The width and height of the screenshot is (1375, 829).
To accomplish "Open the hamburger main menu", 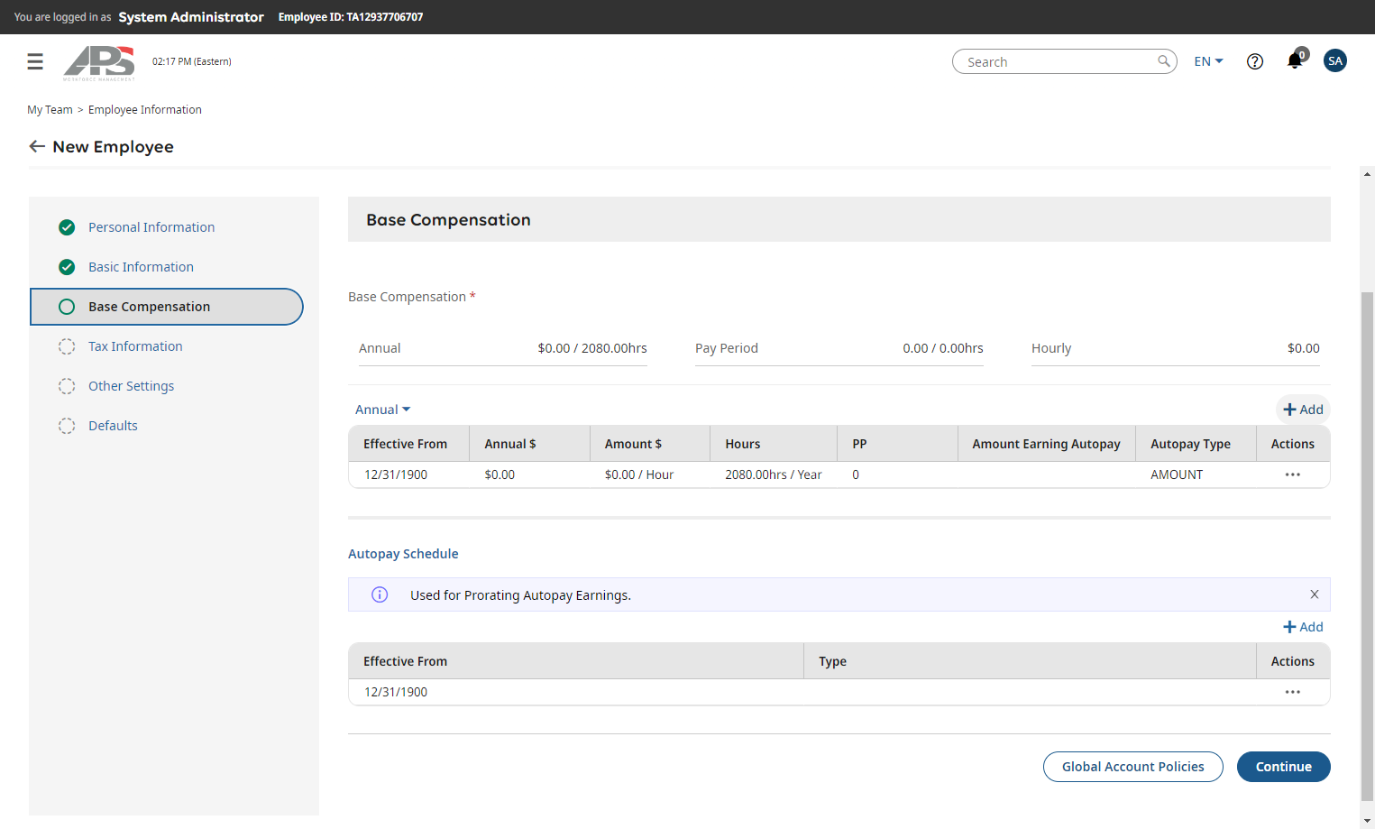I will 35,61.
